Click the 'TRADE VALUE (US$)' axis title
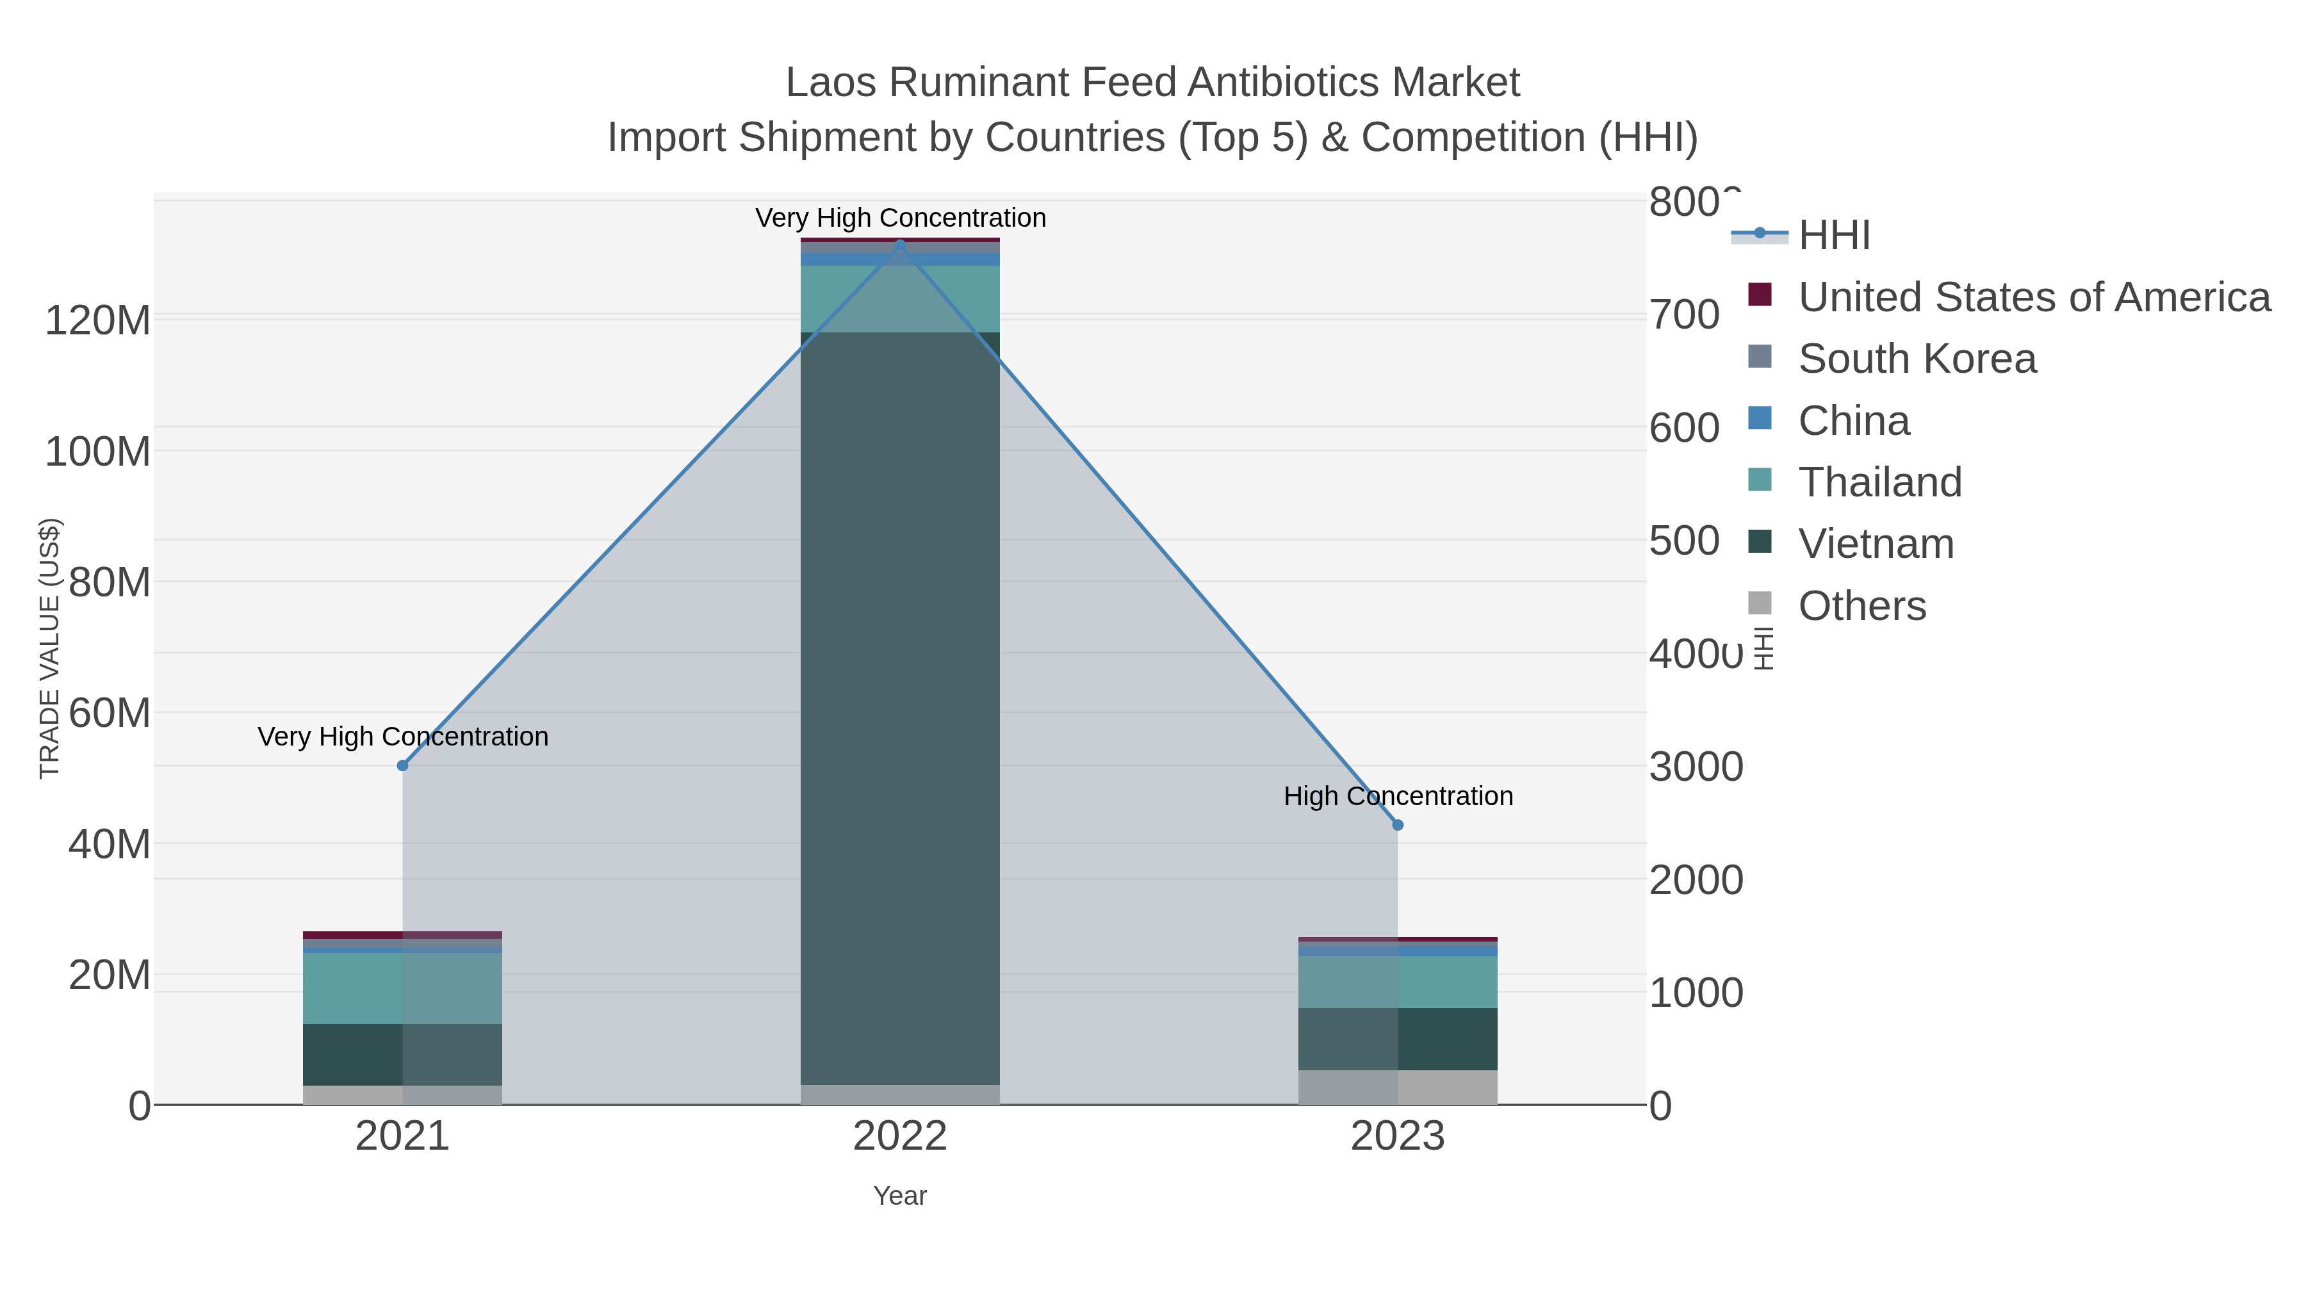Viewport: 2306px width, 1297px height. pyautogui.click(x=49, y=648)
